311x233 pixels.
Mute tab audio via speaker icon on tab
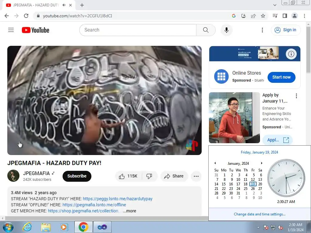(64, 5)
